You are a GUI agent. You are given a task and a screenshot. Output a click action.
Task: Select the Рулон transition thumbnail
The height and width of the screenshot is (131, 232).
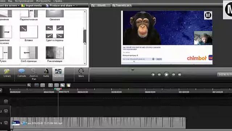[x=6, y=53]
